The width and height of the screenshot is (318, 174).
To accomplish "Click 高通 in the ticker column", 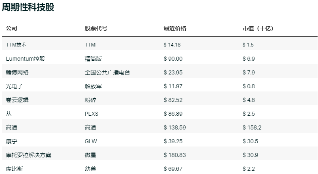I will [x=91, y=128].
